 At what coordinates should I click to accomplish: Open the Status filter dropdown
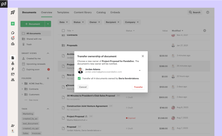point(79,22)
